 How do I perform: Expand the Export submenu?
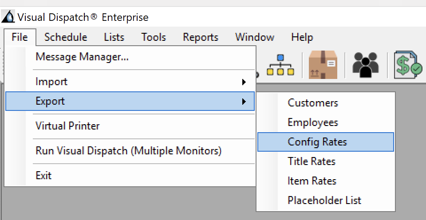click(130, 101)
